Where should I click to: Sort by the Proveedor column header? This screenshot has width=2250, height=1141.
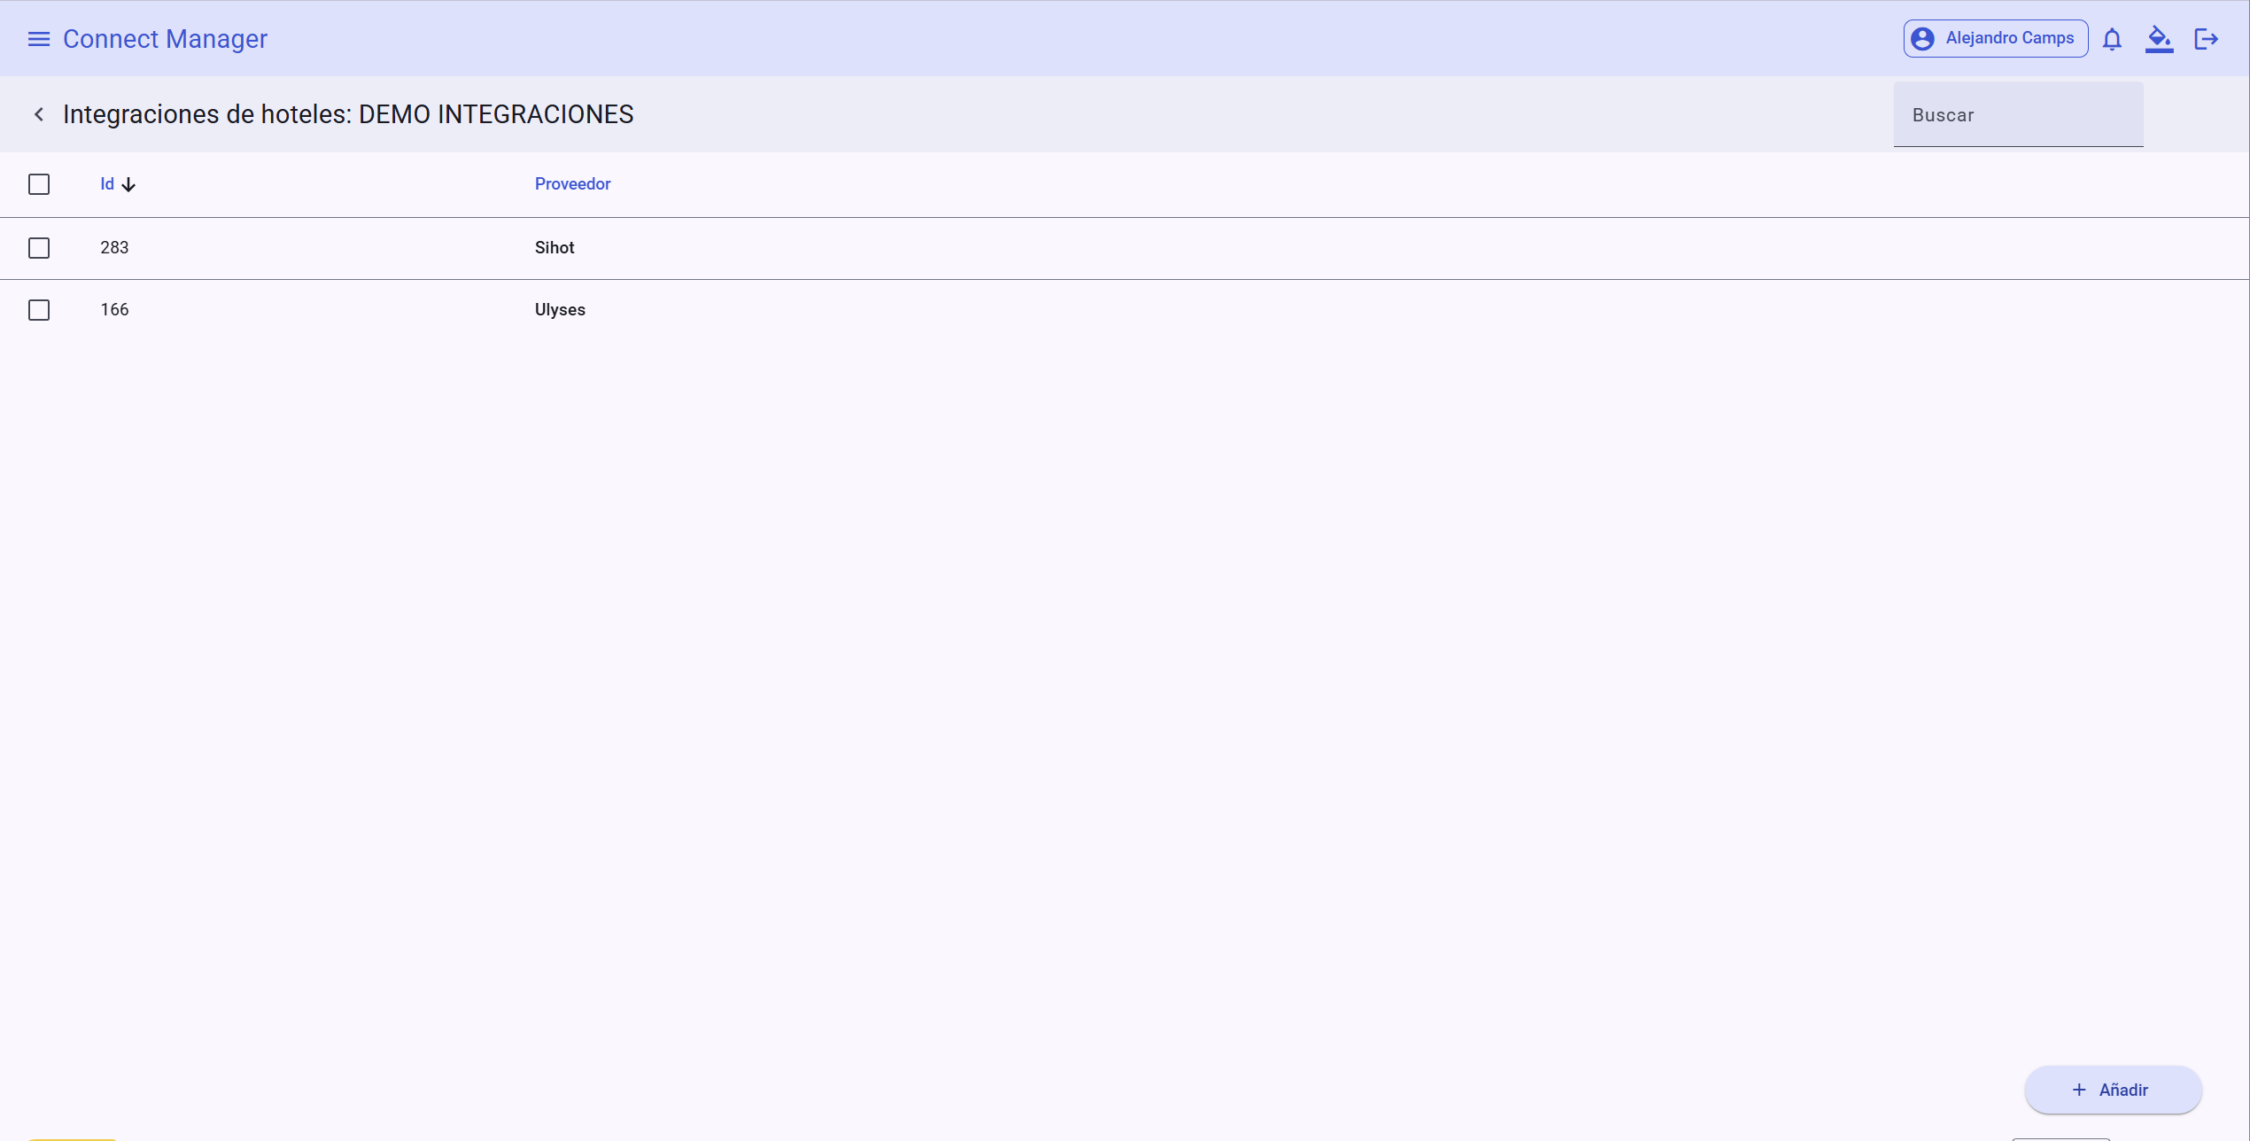(x=572, y=184)
